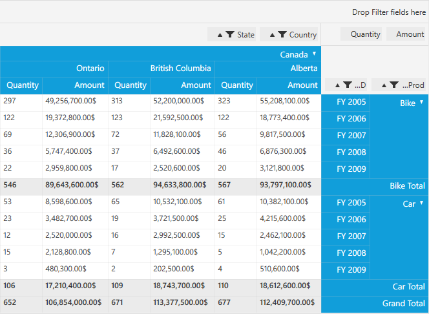
Task: Click the cell 3,721,500.00$
Action: click(182, 219)
